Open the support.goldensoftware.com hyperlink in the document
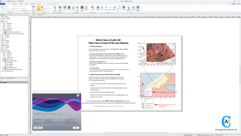The width and height of the screenshot is (241, 136). (108, 103)
